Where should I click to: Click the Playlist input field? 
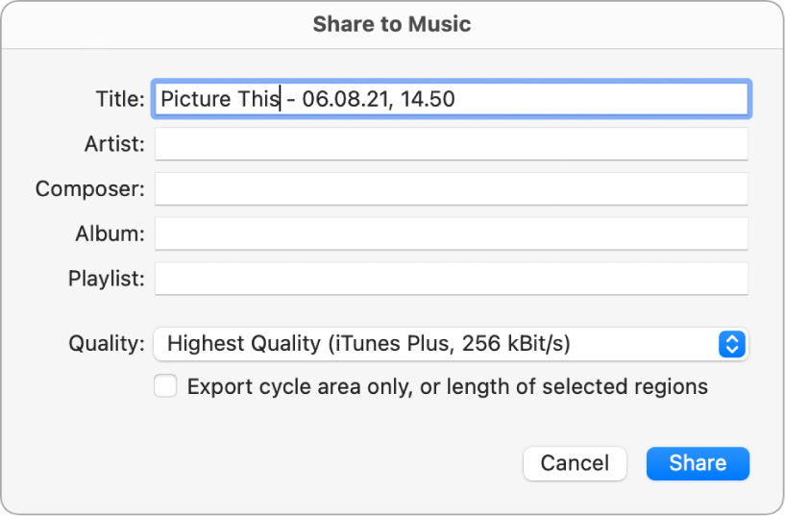pyautogui.click(x=451, y=279)
